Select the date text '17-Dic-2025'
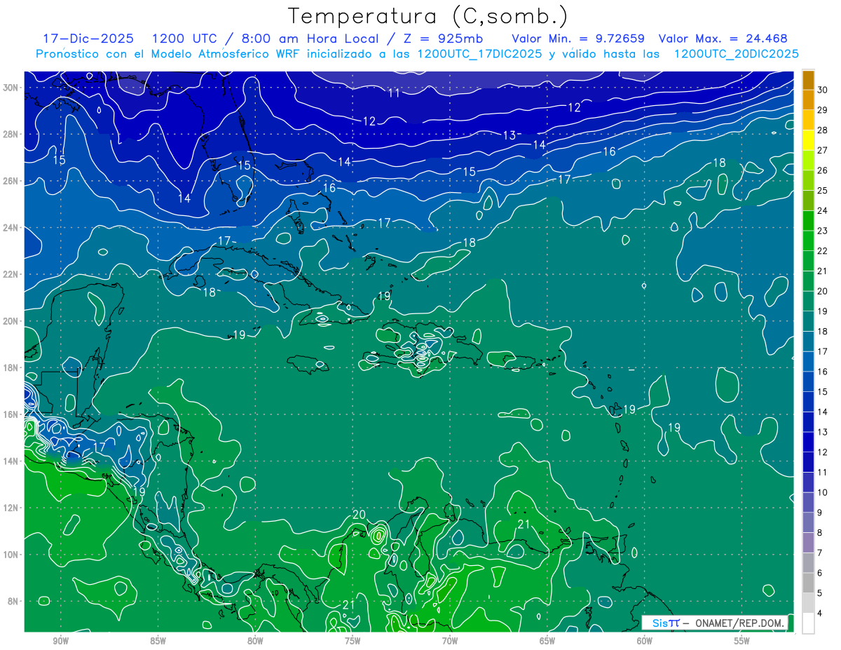 click(x=87, y=39)
